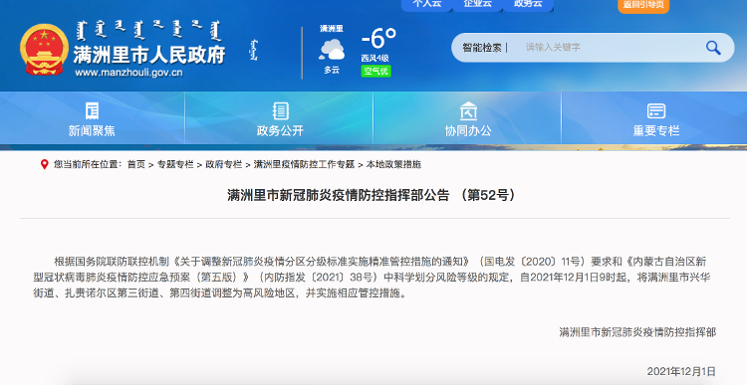Click the national emblem logo
Screen dimensions: 747x385
click(44, 50)
